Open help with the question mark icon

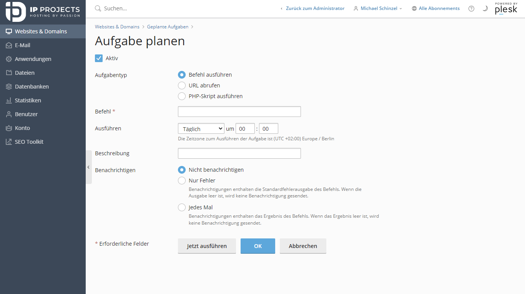tap(471, 8)
